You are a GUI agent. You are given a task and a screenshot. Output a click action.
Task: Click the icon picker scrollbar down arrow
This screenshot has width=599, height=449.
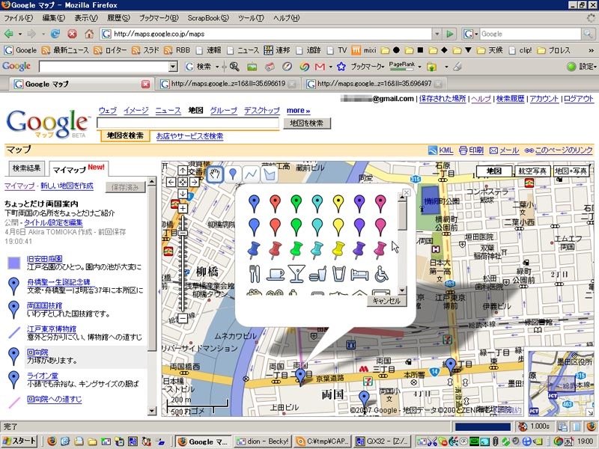point(402,290)
